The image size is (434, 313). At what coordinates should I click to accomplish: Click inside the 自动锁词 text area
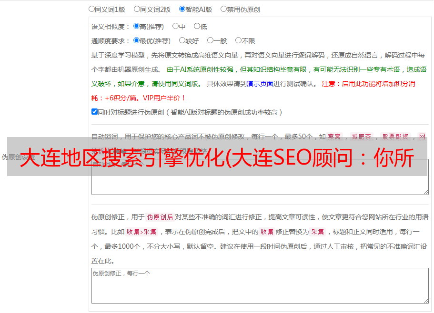pos(260,177)
